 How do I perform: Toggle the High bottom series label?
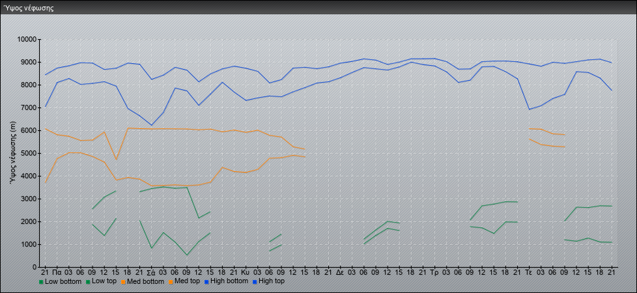pos(229,281)
